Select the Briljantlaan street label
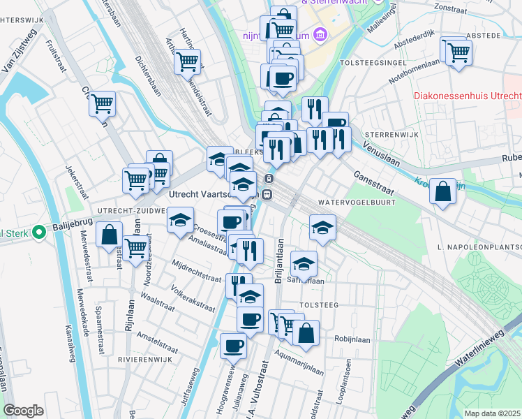 tap(279, 261)
